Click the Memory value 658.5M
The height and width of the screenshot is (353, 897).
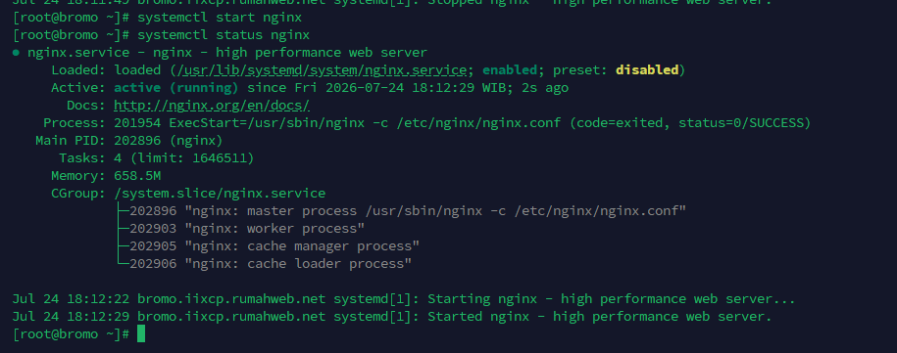coord(137,176)
